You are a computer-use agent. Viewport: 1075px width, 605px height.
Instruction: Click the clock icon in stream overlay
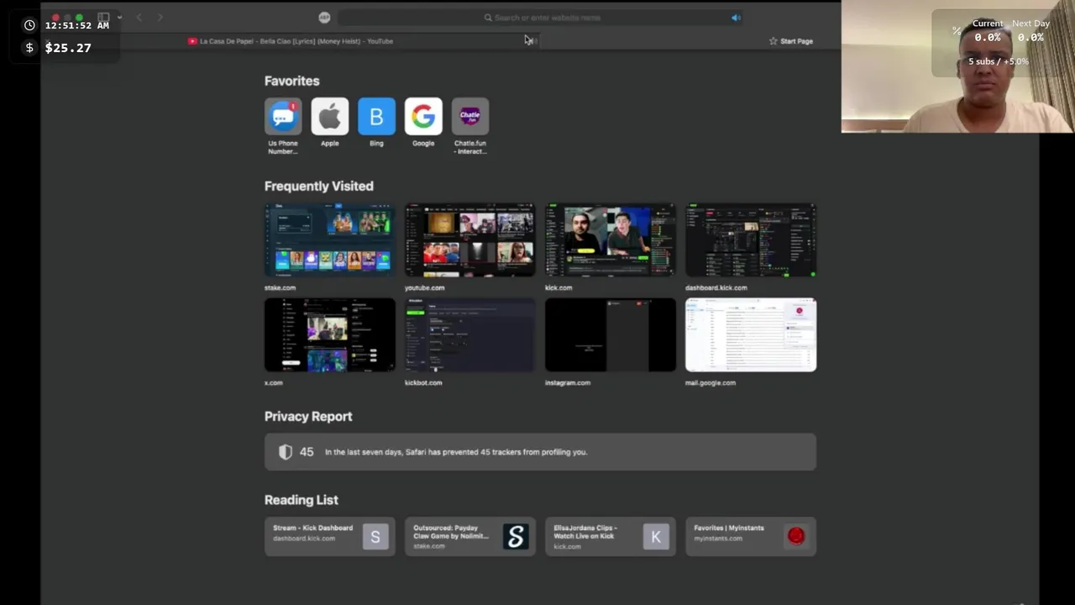[x=29, y=25]
